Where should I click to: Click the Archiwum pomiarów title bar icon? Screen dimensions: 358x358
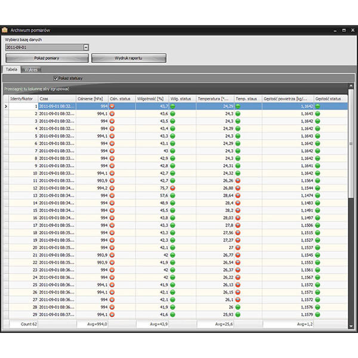tap(5, 29)
